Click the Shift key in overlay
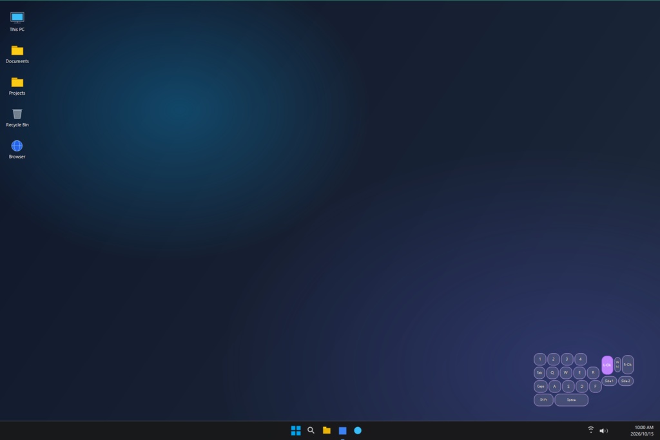This screenshot has width=660, height=440. [x=543, y=399]
